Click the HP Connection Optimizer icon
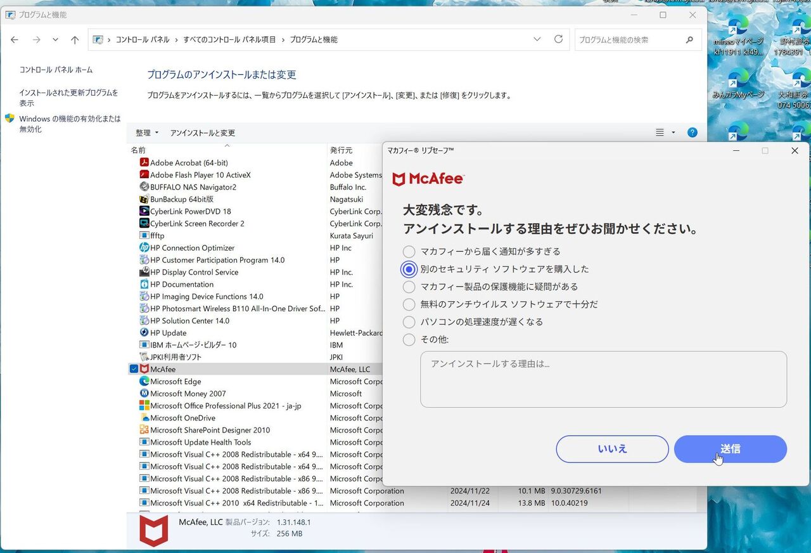The image size is (811, 553). 144,248
